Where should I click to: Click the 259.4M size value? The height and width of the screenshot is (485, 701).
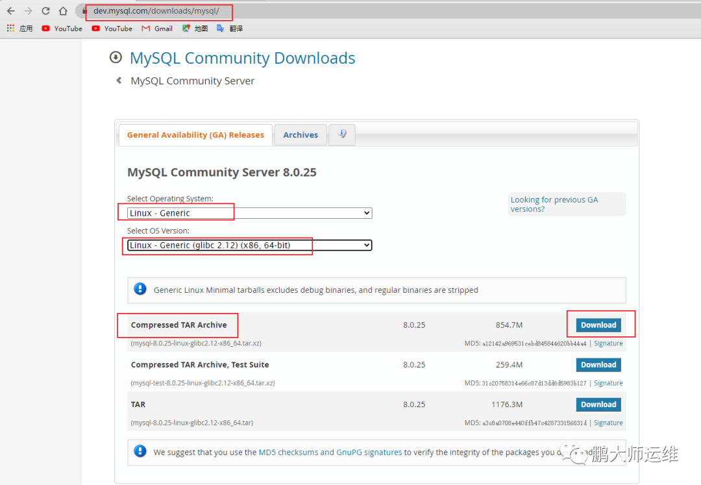pyautogui.click(x=509, y=365)
